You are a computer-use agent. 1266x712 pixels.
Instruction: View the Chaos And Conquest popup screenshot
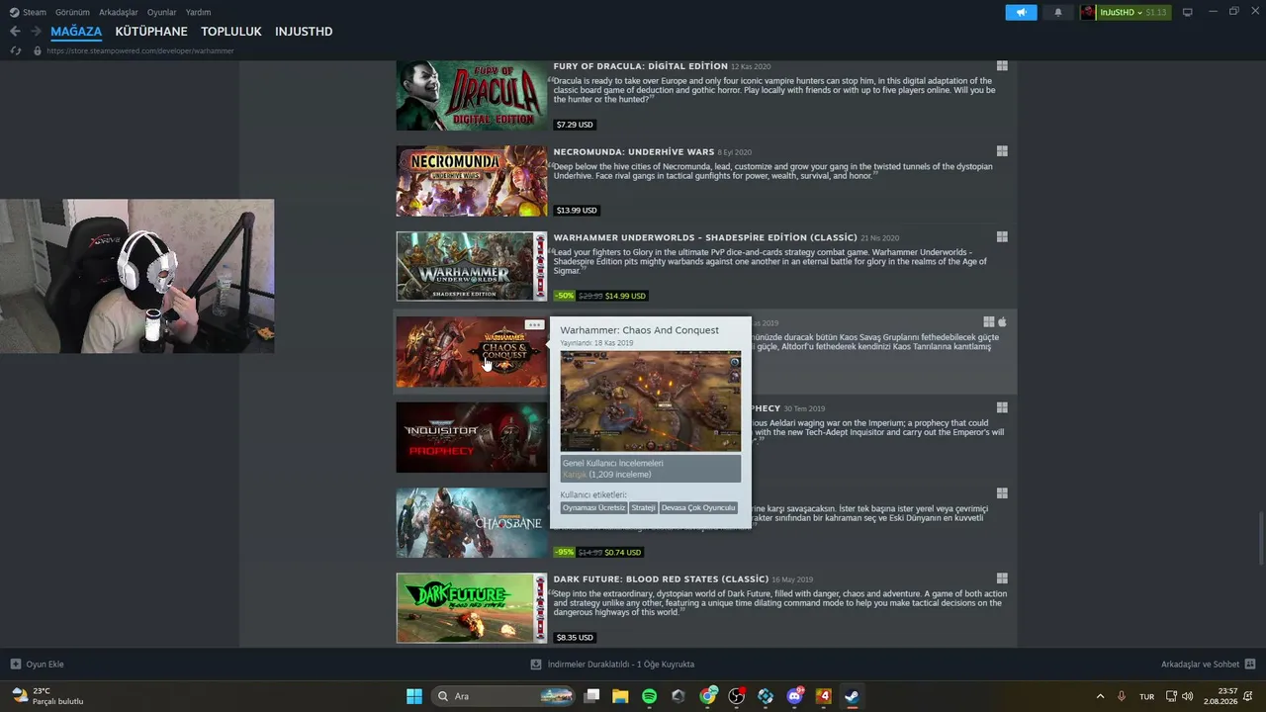tap(651, 400)
